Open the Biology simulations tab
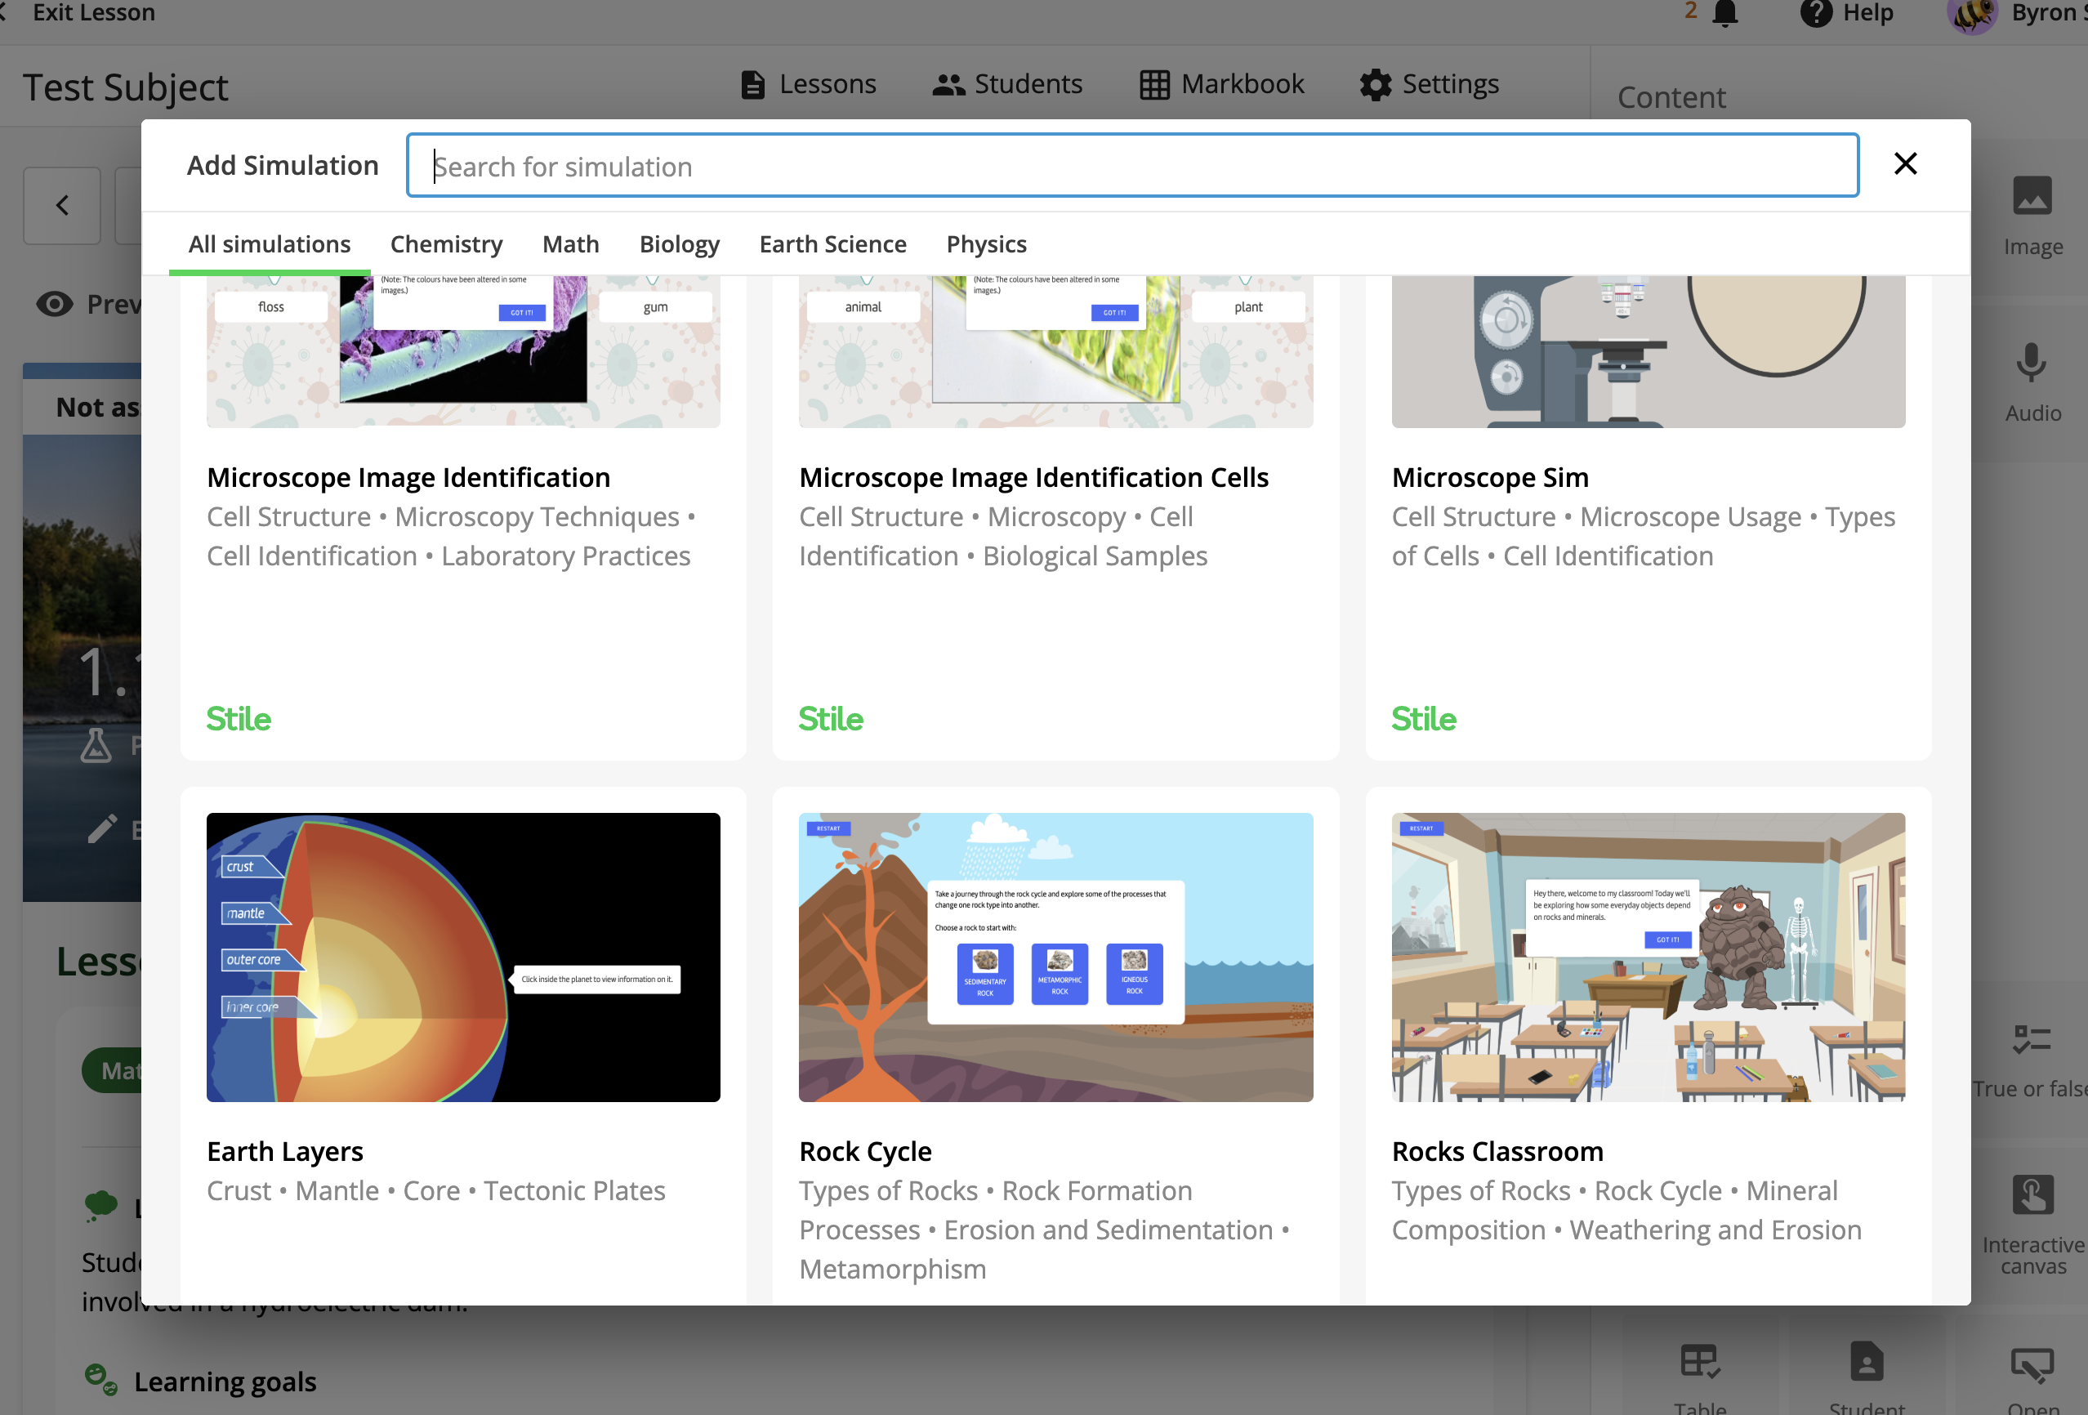 click(x=679, y=244)
